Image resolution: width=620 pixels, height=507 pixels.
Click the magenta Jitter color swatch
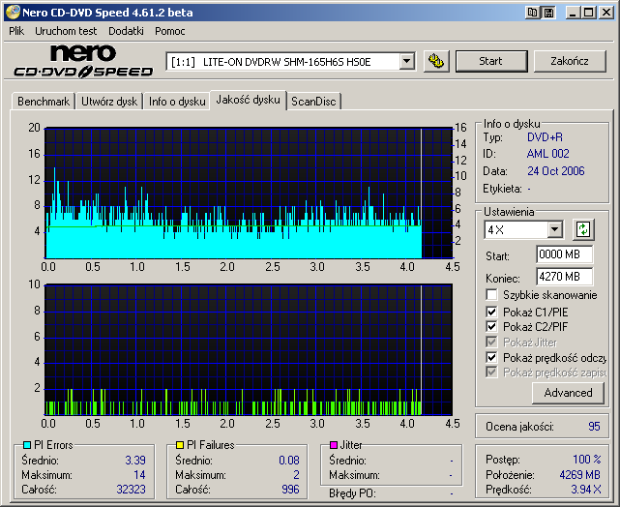334,445
